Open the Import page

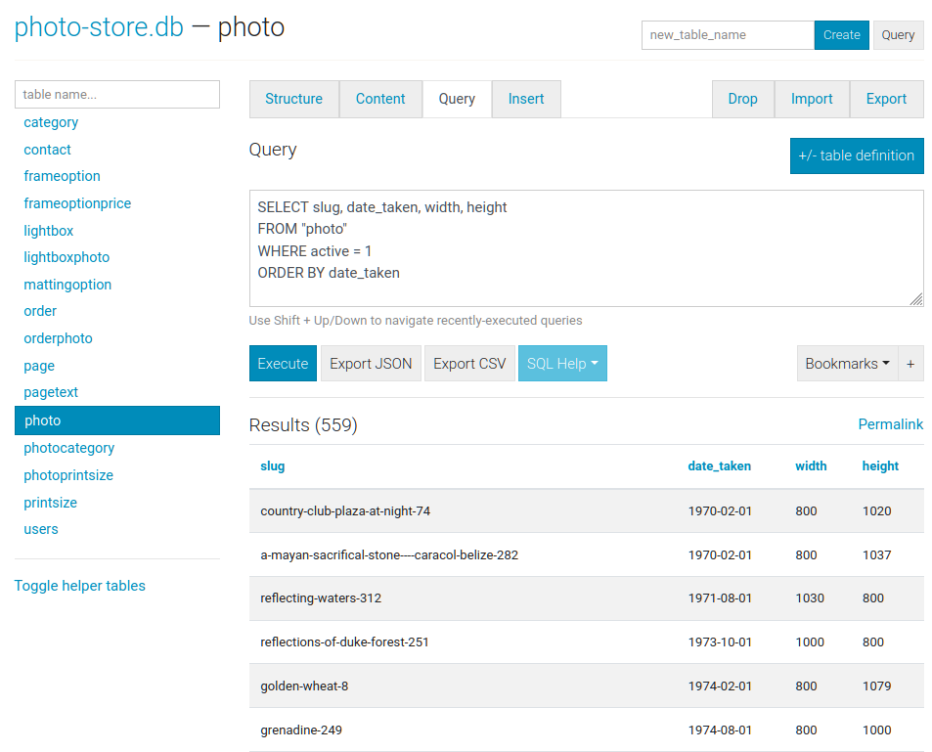812,99
